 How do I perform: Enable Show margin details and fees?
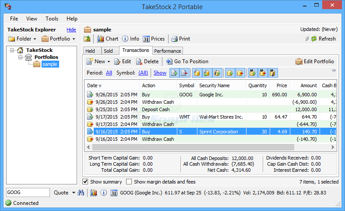[x=129, y=182]
